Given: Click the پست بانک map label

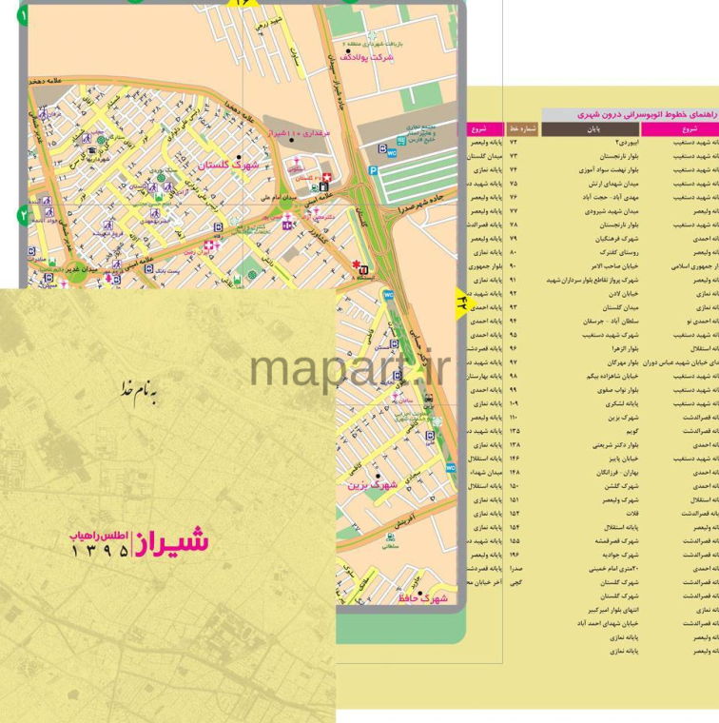Looking at the screenshot, I should coord(166,271).
